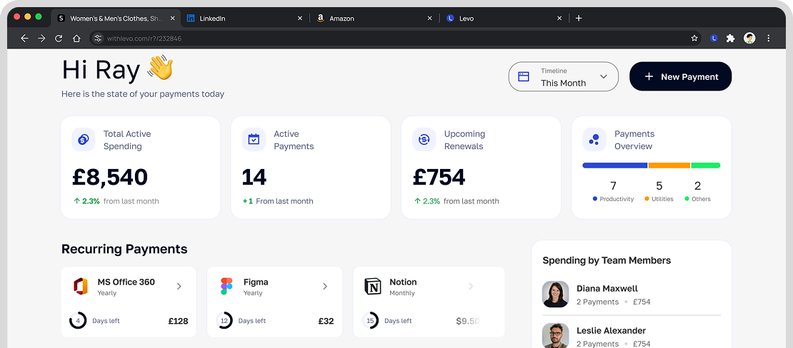Image resolution: width=793 pixels, height=348 pixels.
Task: Click the Notion logo icon
Action: pos(373,287)
